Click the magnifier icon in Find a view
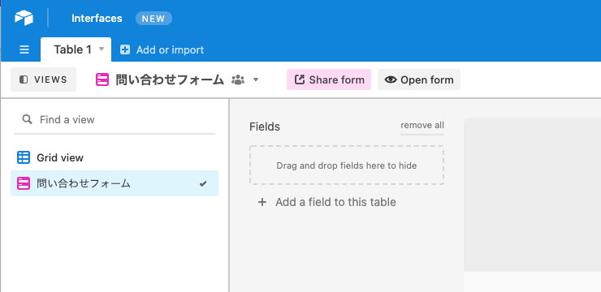Image resolution: width=601 pixels, height=292 pixels. click(27, 119)
